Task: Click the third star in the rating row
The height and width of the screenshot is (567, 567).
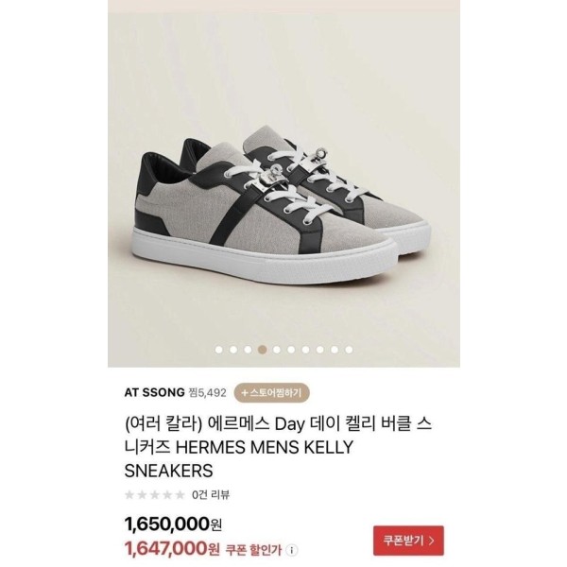Action: point(155,494)
